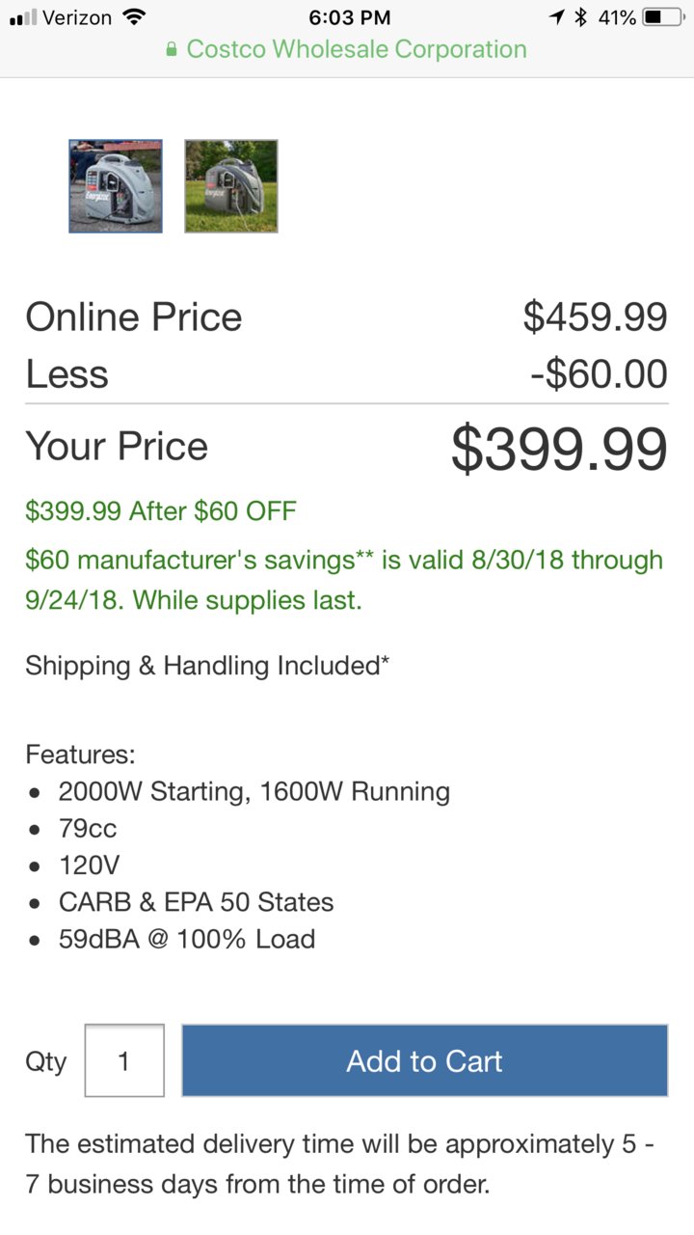Tap the 6:03 PM clock in status bar

coord(350,17)
